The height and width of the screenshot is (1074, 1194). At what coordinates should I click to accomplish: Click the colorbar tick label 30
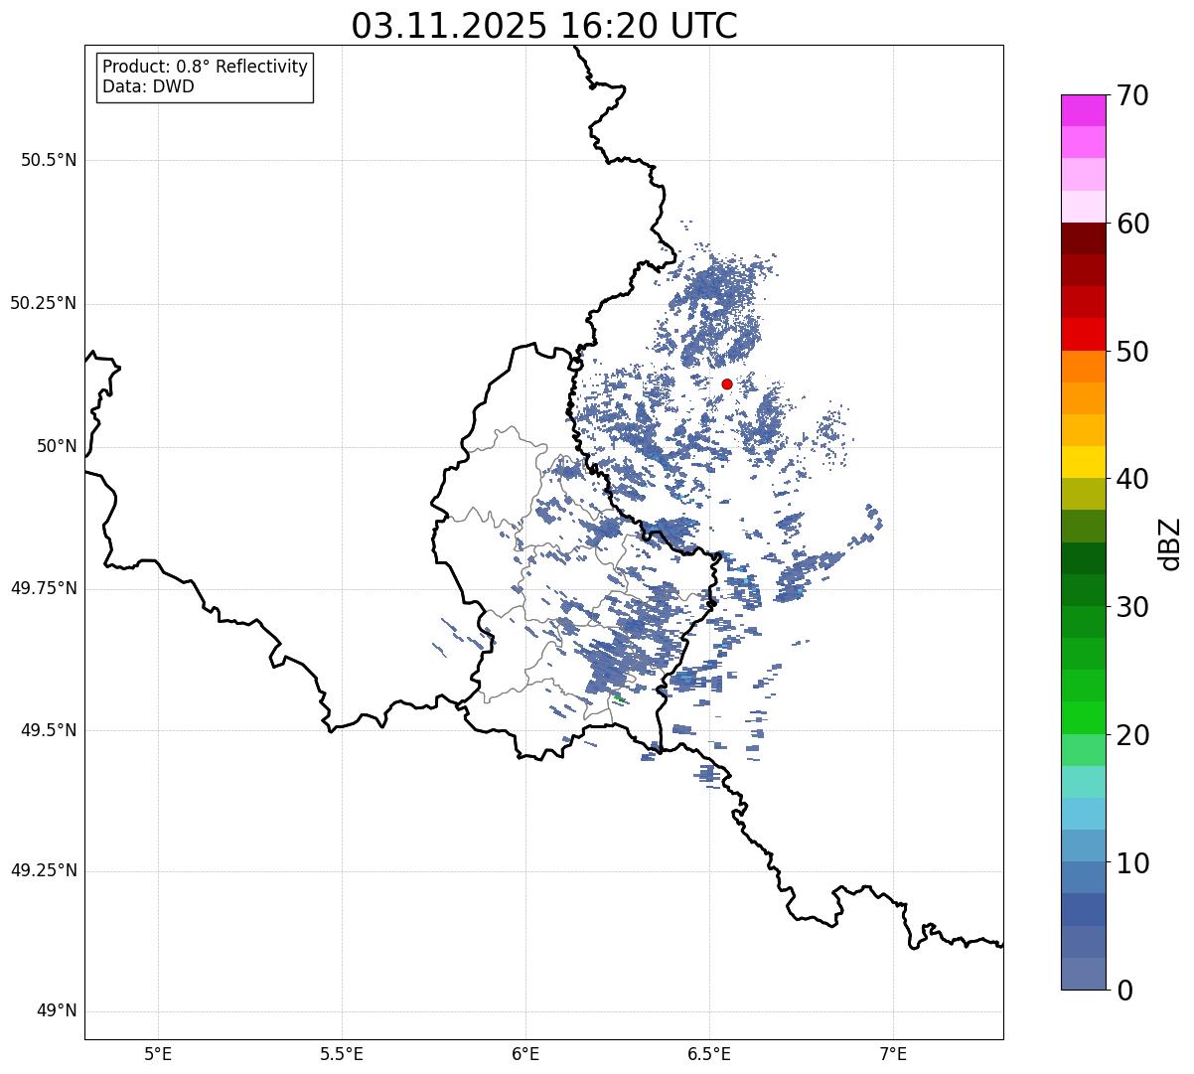[x=1132, y=607]
